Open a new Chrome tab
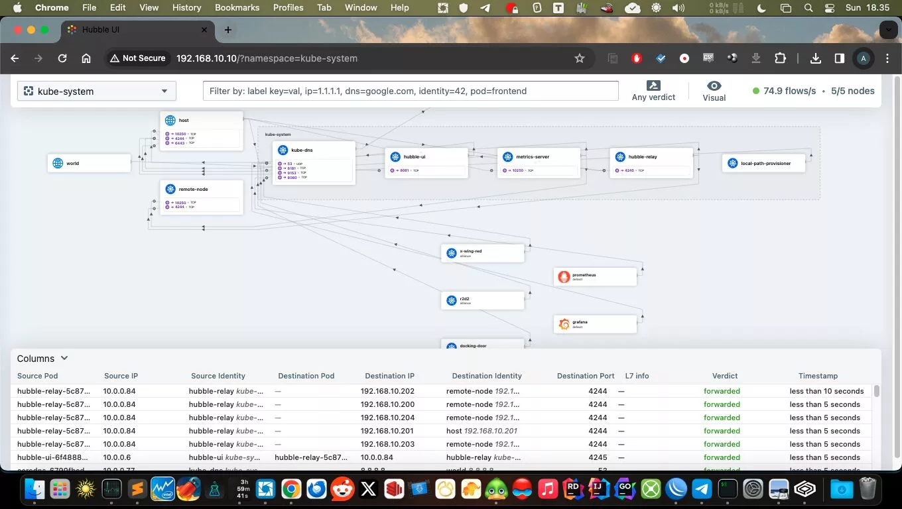Viewport: 902px width, 509px height. pyautogui.click(x=228, y=30)
